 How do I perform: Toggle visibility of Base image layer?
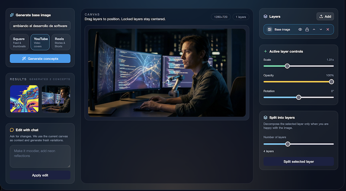(300, 29)
